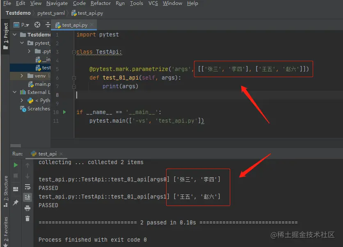Open Project view dropdown selector
343x247 pixels.
tap(21, 25)
